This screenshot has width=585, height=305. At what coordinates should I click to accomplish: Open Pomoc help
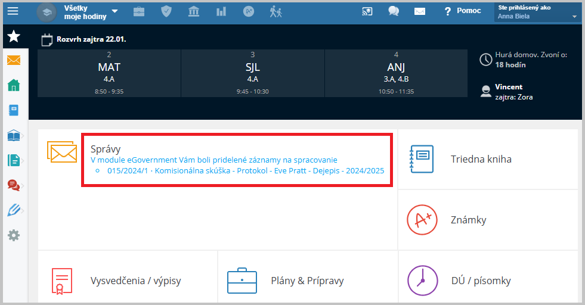pyautogui.click(x=463, y=11)
